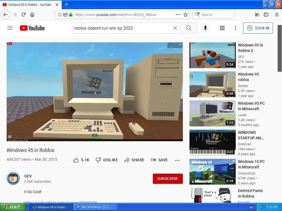Go to YouTube home via logo
Image resolution: width=282 pixels, height=211 pixels.
pos(32,28)
